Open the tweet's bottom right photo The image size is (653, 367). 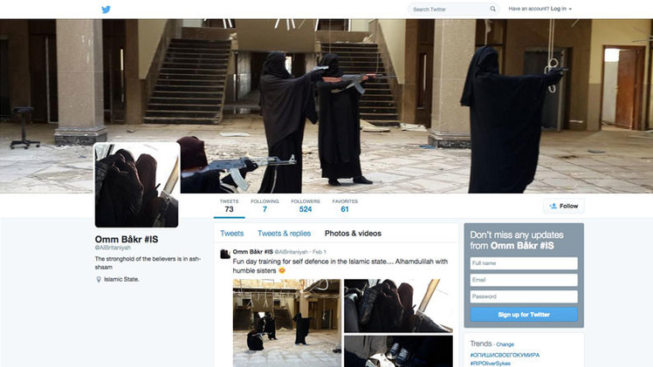click(398, 351)
